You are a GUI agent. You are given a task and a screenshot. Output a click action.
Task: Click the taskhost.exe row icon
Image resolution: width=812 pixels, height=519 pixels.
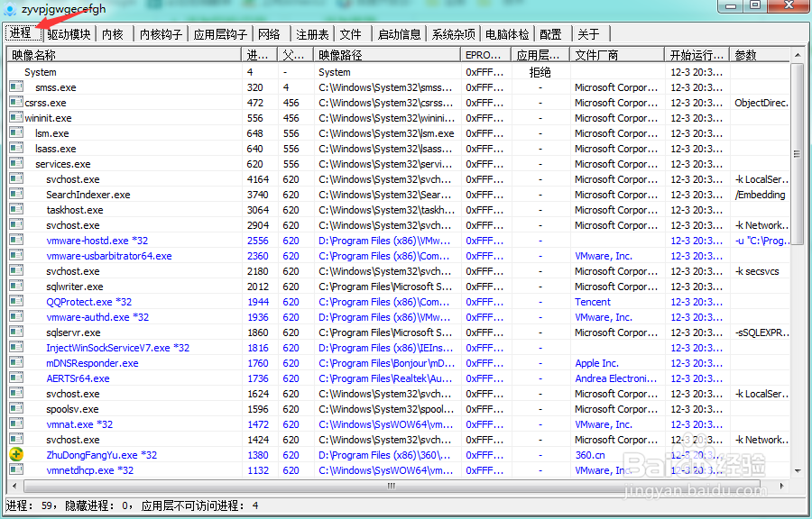pyautogui.click(x=16, y=209)
